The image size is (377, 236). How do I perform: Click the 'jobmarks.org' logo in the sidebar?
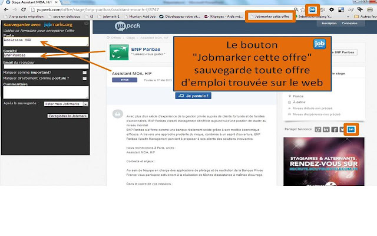pos(58,25)
